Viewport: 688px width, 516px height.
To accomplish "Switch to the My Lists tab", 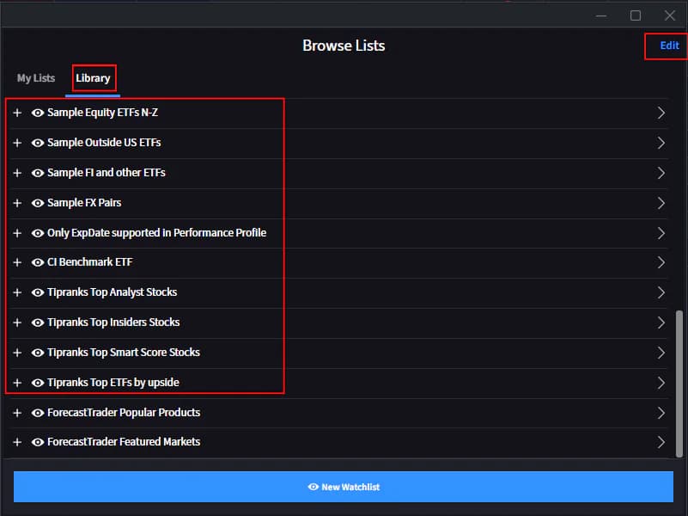I will pos(36,78).
